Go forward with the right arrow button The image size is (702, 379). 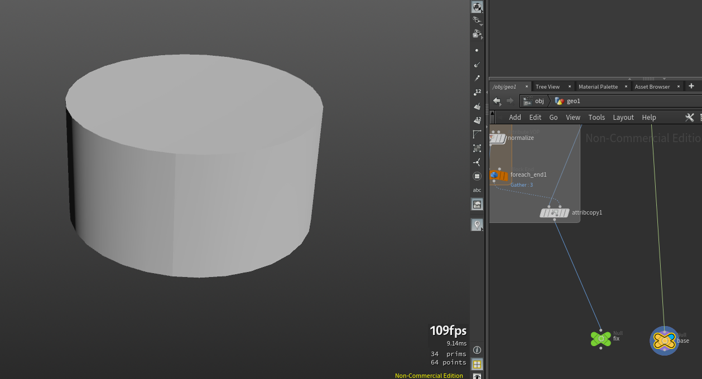509,101
